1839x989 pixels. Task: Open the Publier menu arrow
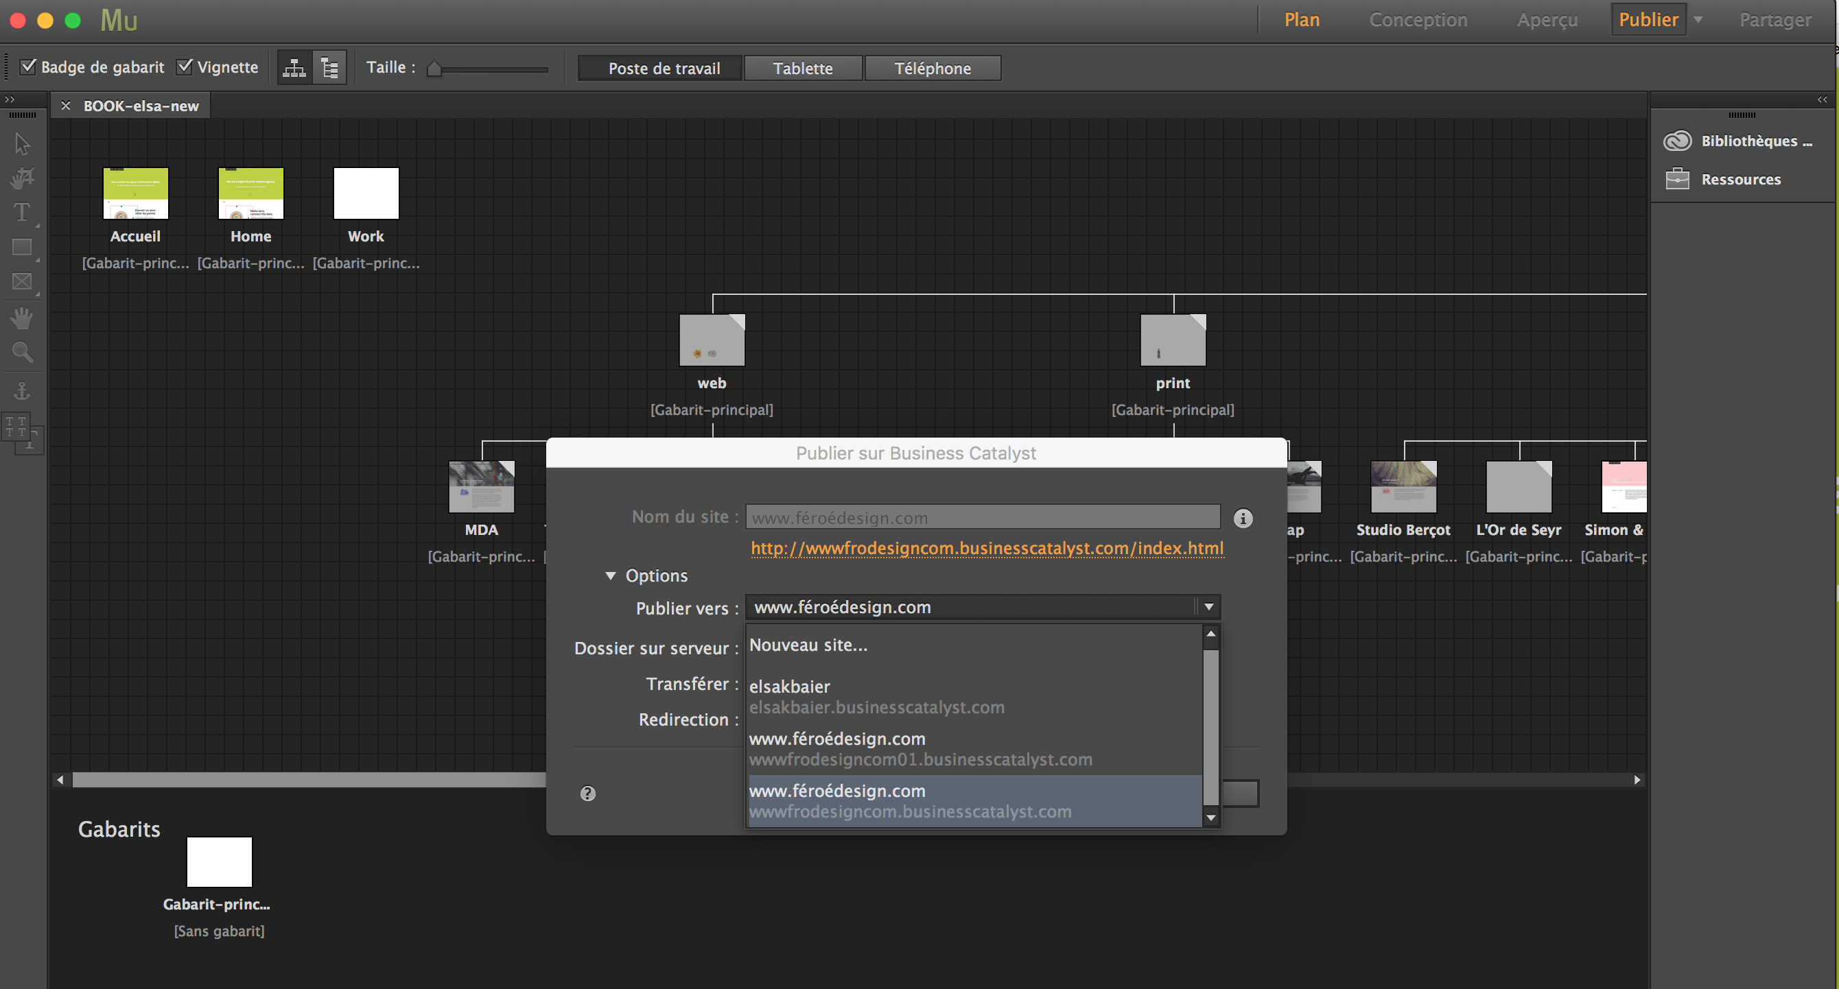pyautogui.click(x=1699, y=20)
